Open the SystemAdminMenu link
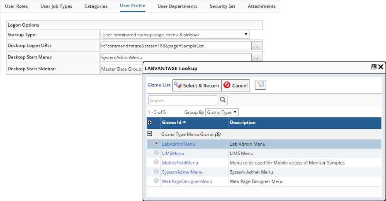Viewport: 386px width, 201px height. pos(182,172)
